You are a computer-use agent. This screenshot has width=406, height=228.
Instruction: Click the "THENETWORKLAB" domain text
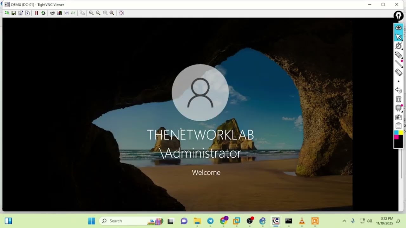[200, 135]
